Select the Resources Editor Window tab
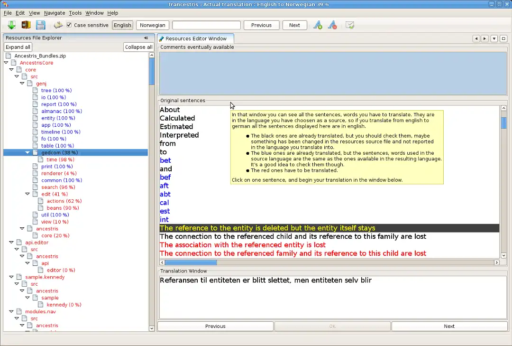The width and height of the screenshot is (512, 346). tap(195, 38)
